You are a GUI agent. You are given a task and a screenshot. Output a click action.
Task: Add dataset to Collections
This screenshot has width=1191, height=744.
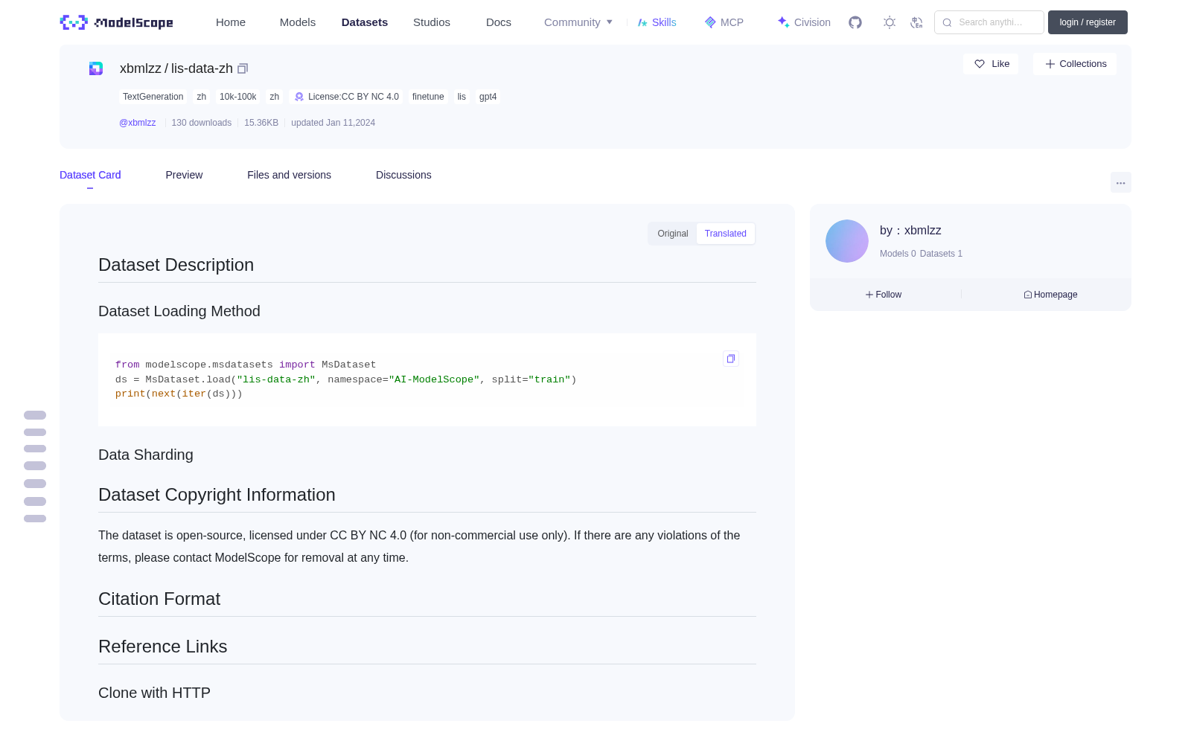tap(1075, 64)
